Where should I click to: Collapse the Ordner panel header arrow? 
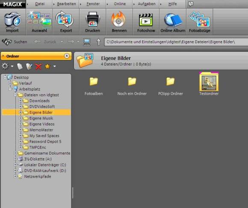point(67,56)
